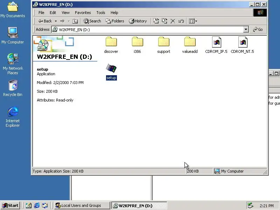Click the 'Attributes: Read-only' text
Viewport: 280px width, 210px height.
pyautogui.click(x=55, y=100)
